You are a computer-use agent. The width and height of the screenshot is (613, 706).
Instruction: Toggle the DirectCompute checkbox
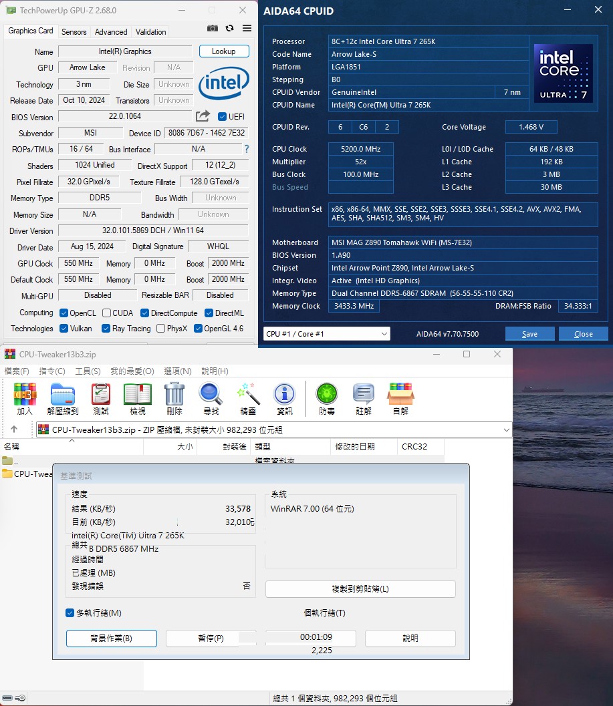[x=144, y=313]
